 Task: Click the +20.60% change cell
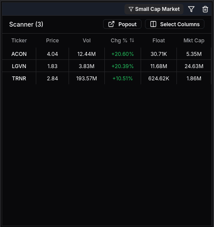[x=123, y=54]
